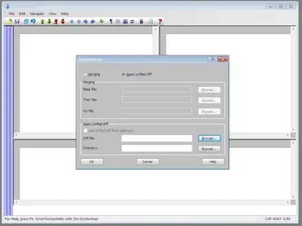Image resolution: width=302 pixels, height=226 pixels.
Task: Open the File menu
Action: pos(12,13)
